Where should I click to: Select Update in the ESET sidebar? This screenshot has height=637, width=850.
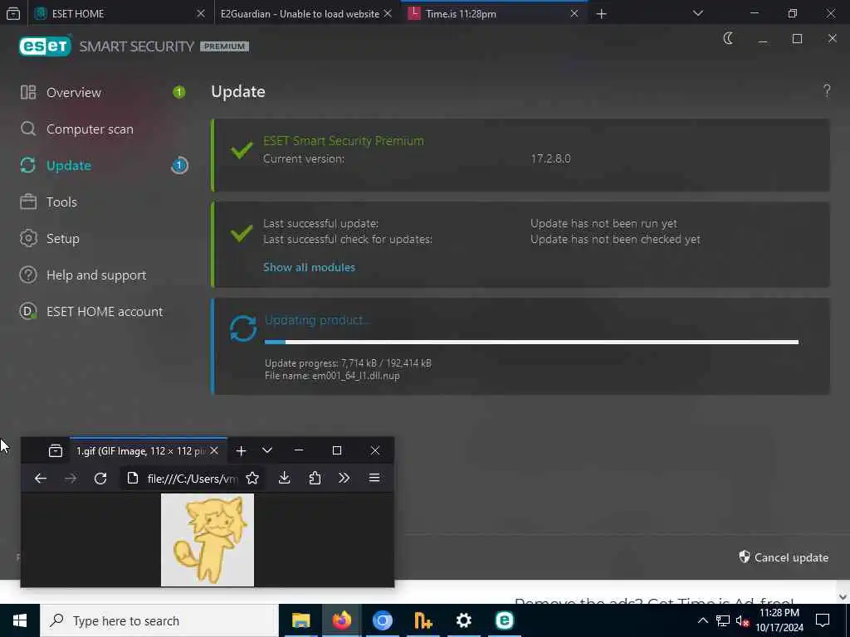(68, 165)
